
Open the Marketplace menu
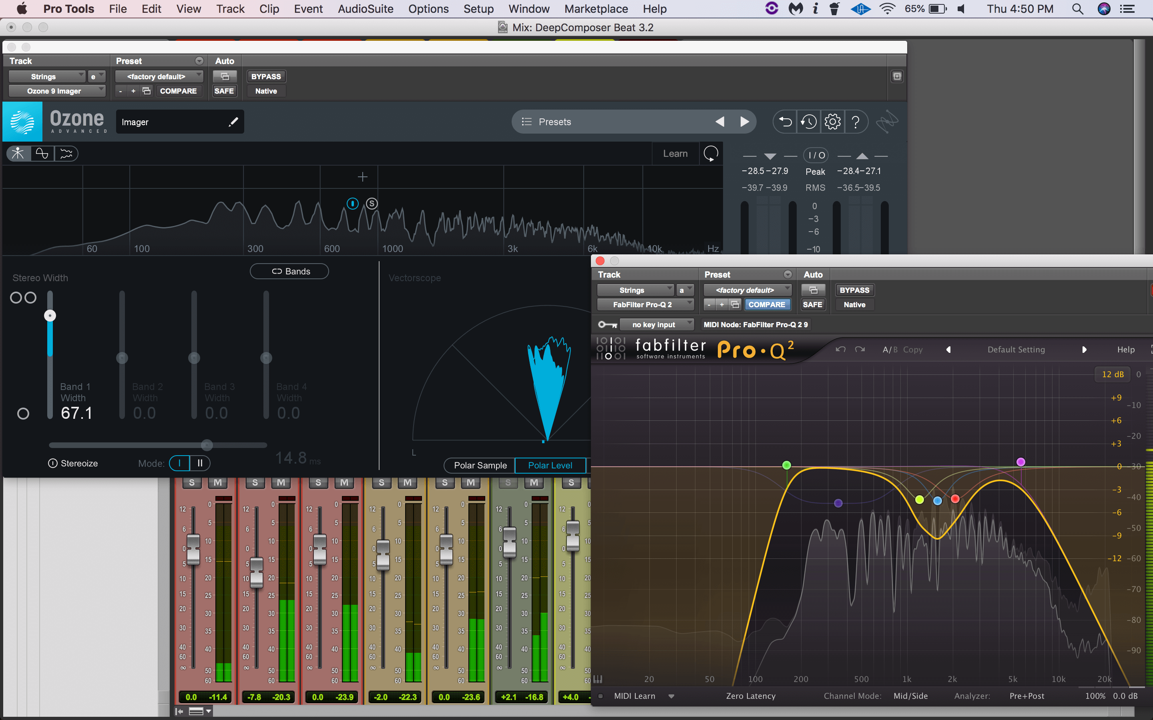click(x=596, y=8)
